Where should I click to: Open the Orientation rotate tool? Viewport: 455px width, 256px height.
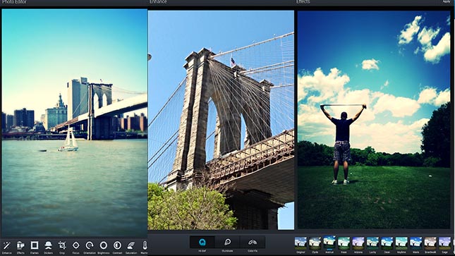(x=90, y=245)
